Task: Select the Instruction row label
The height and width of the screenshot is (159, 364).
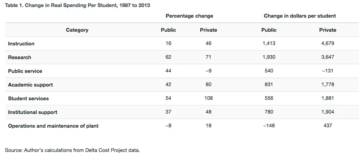Action: (x=21, y=44)
